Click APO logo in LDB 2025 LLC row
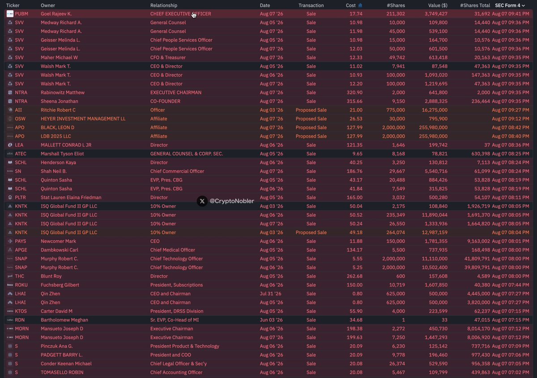Image resolution: width=537 pixels, height=378 pixels. tap(10, 136)
